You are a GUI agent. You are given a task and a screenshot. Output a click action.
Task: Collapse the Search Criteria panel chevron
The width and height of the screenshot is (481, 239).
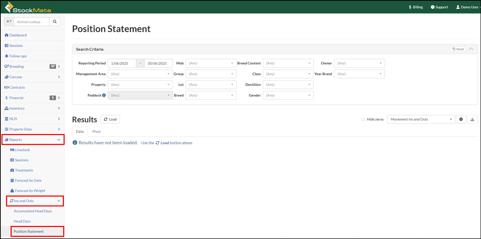pyautogui.click(x=471, y=49)
